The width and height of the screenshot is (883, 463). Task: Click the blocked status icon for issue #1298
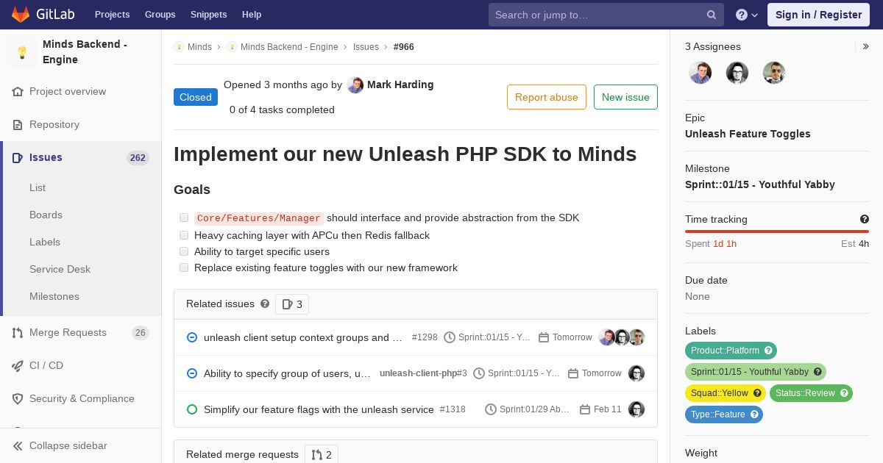(192, 337)
